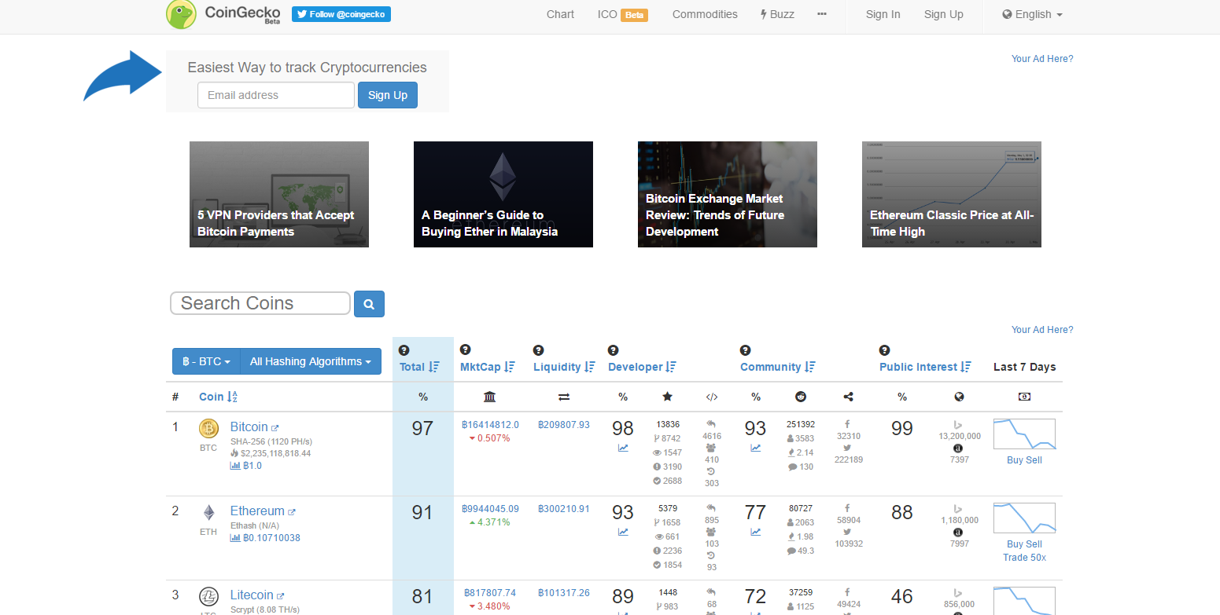This screenshot has width=1220, height=615.
Task: Click Bitcoin 7-day sparkline chart
Action: click(x=1024, y=434)
